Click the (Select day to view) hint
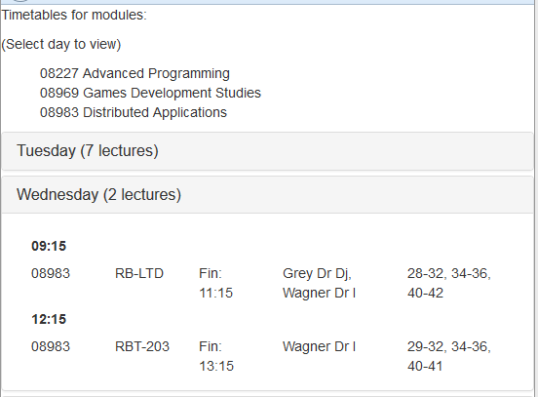 coord(61,44)
